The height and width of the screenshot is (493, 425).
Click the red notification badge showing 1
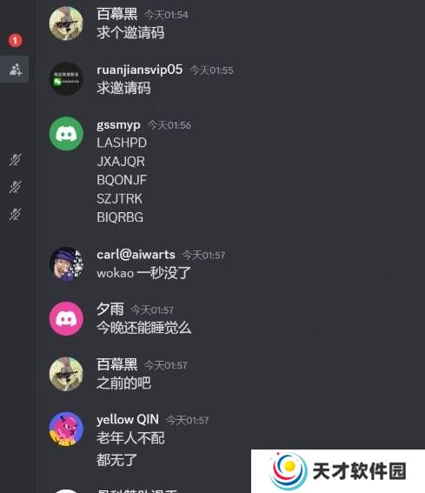[x=15, y=41]
